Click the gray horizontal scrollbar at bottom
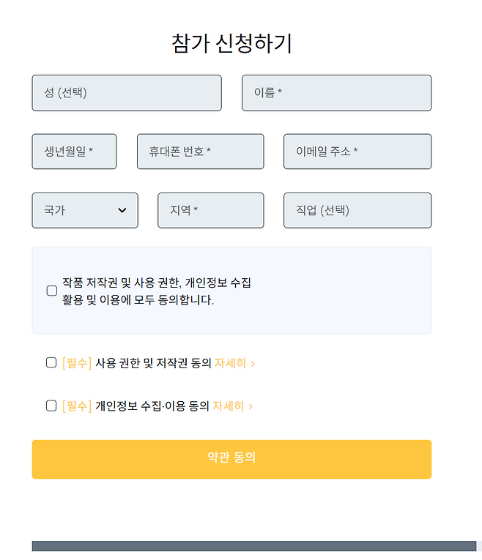This screenshot has width=482, height=560. [253, 546]
